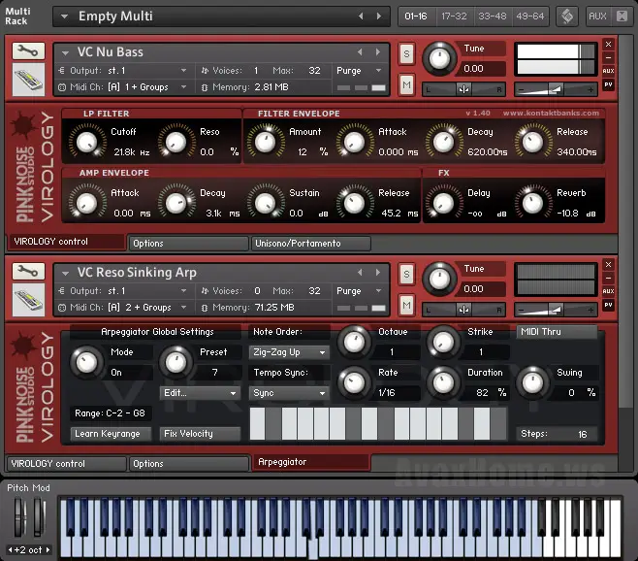The image size is (638, 561).
Task: Click the VC Nu Bass pan slider
Action: click(463, 89)
